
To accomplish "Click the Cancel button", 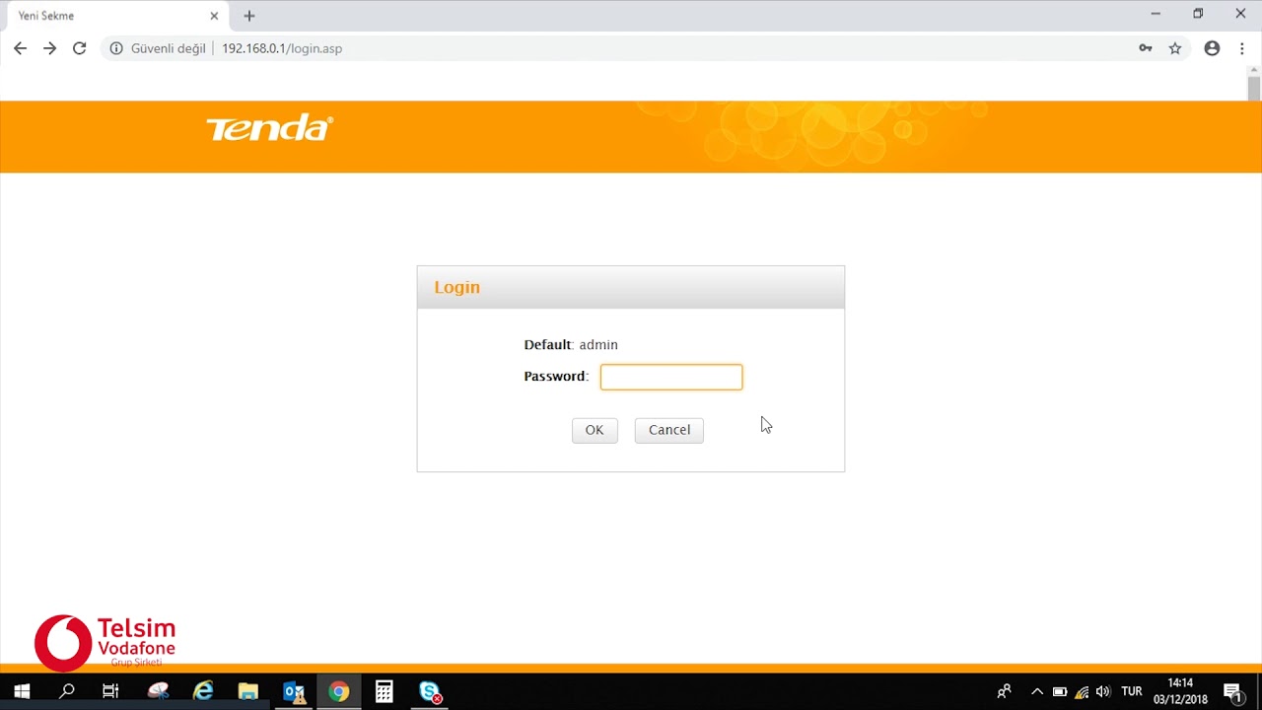I will (x=669, y=430).
